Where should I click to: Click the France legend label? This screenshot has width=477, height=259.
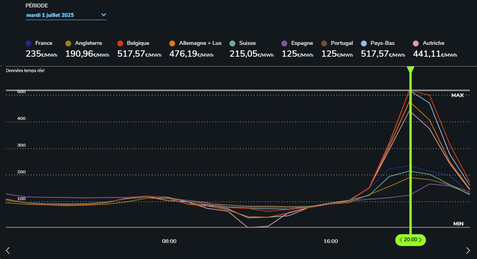pos(44,43)
